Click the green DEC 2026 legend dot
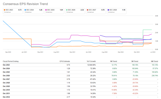 pos(67,10)
